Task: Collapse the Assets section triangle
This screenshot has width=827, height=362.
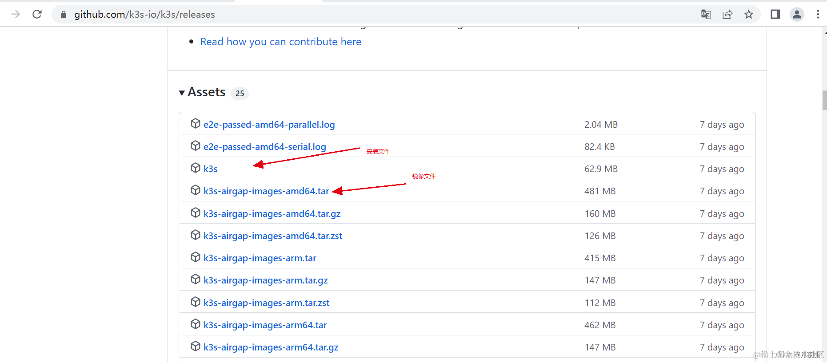Action: click(182, 93)
